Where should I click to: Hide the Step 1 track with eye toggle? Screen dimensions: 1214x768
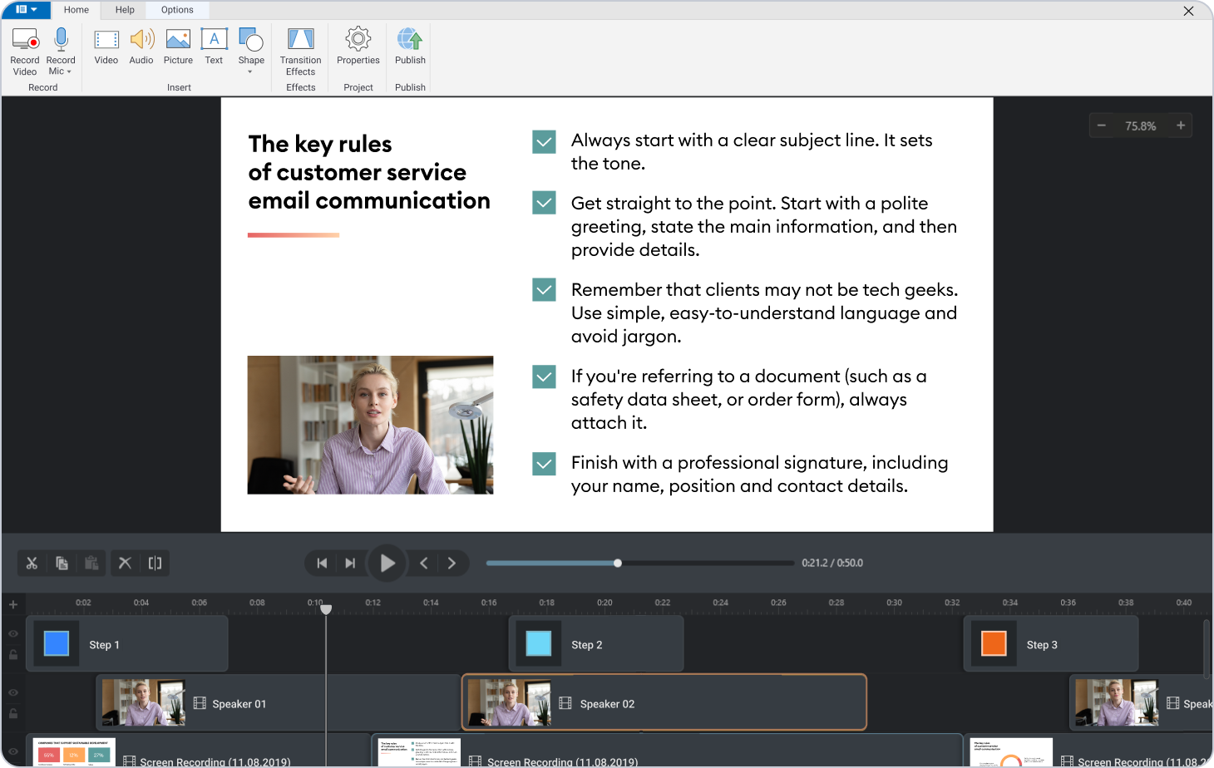(13, 633)
